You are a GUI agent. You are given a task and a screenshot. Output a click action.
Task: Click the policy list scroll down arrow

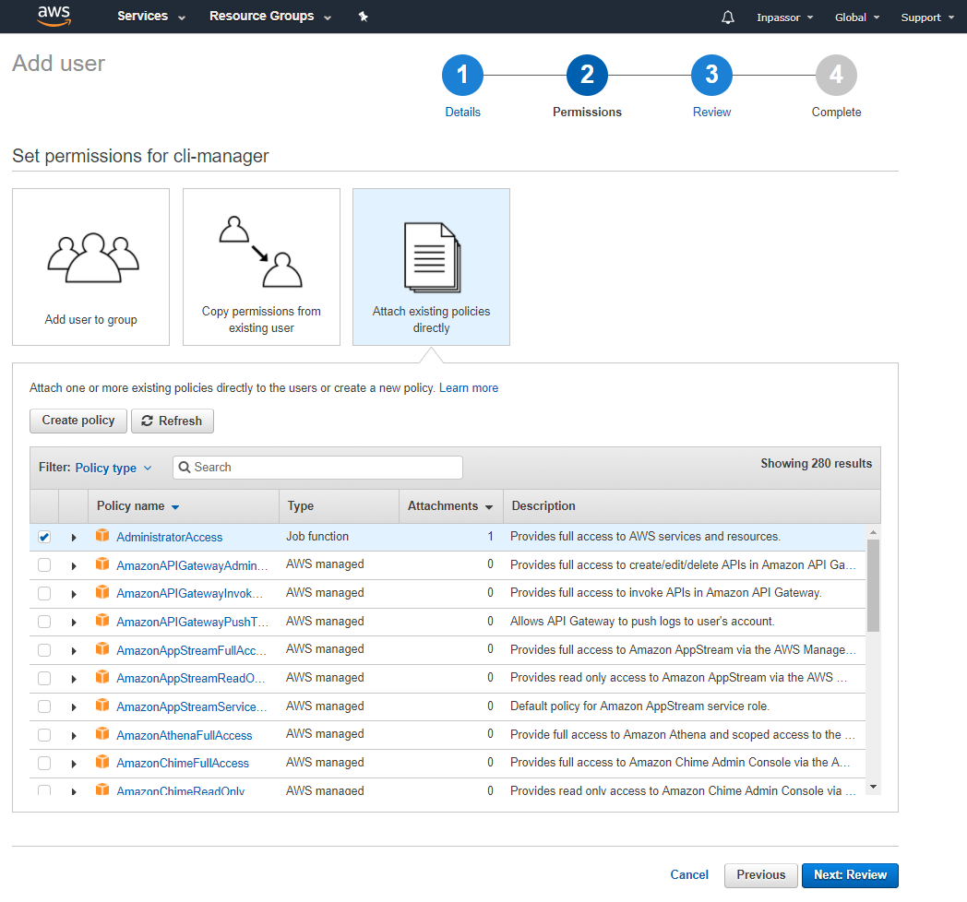tap(873, 787)
